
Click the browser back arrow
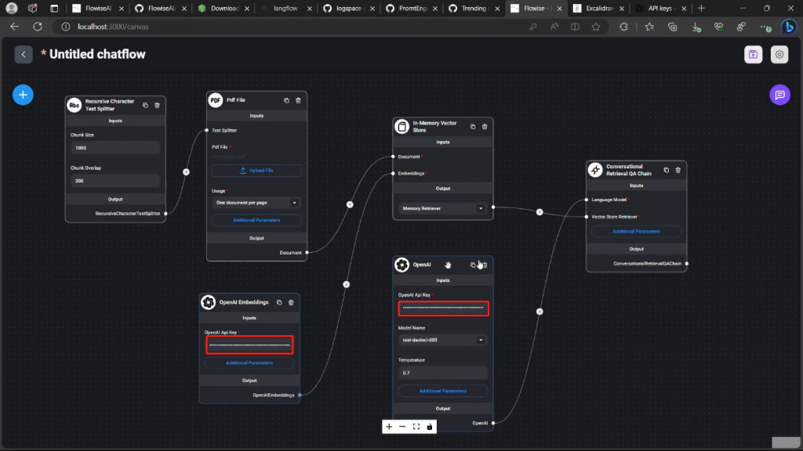(14, 27)
